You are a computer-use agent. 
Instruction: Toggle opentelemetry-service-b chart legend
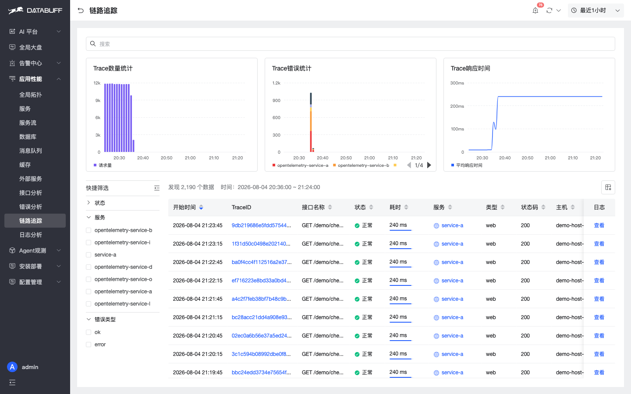pyautogui.click(x=361, y=165)
